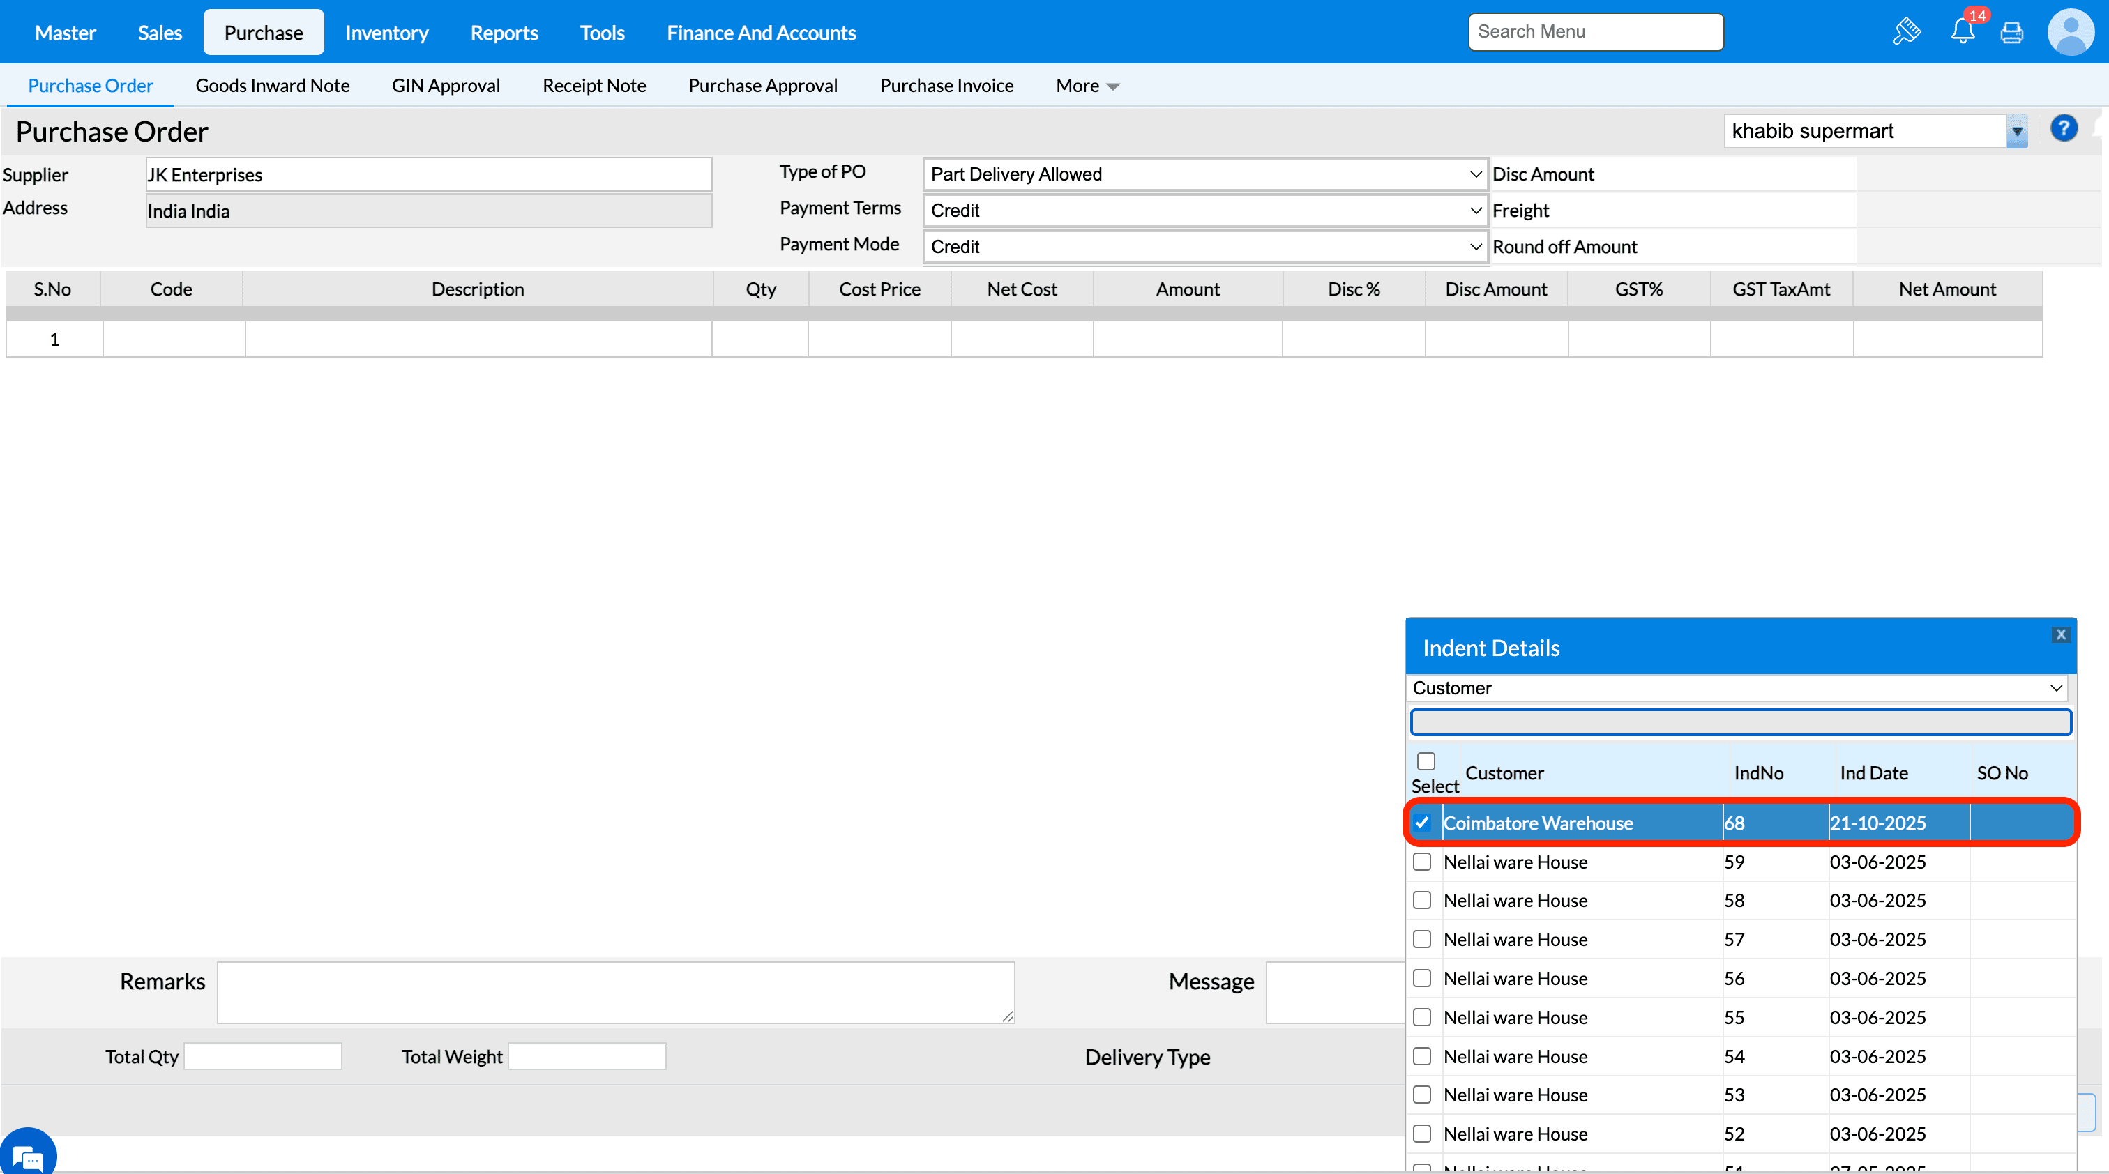Expand the More submenu

1087,86
